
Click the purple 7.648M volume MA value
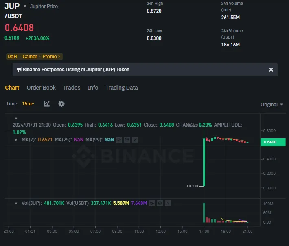click(x=139, y=203)
